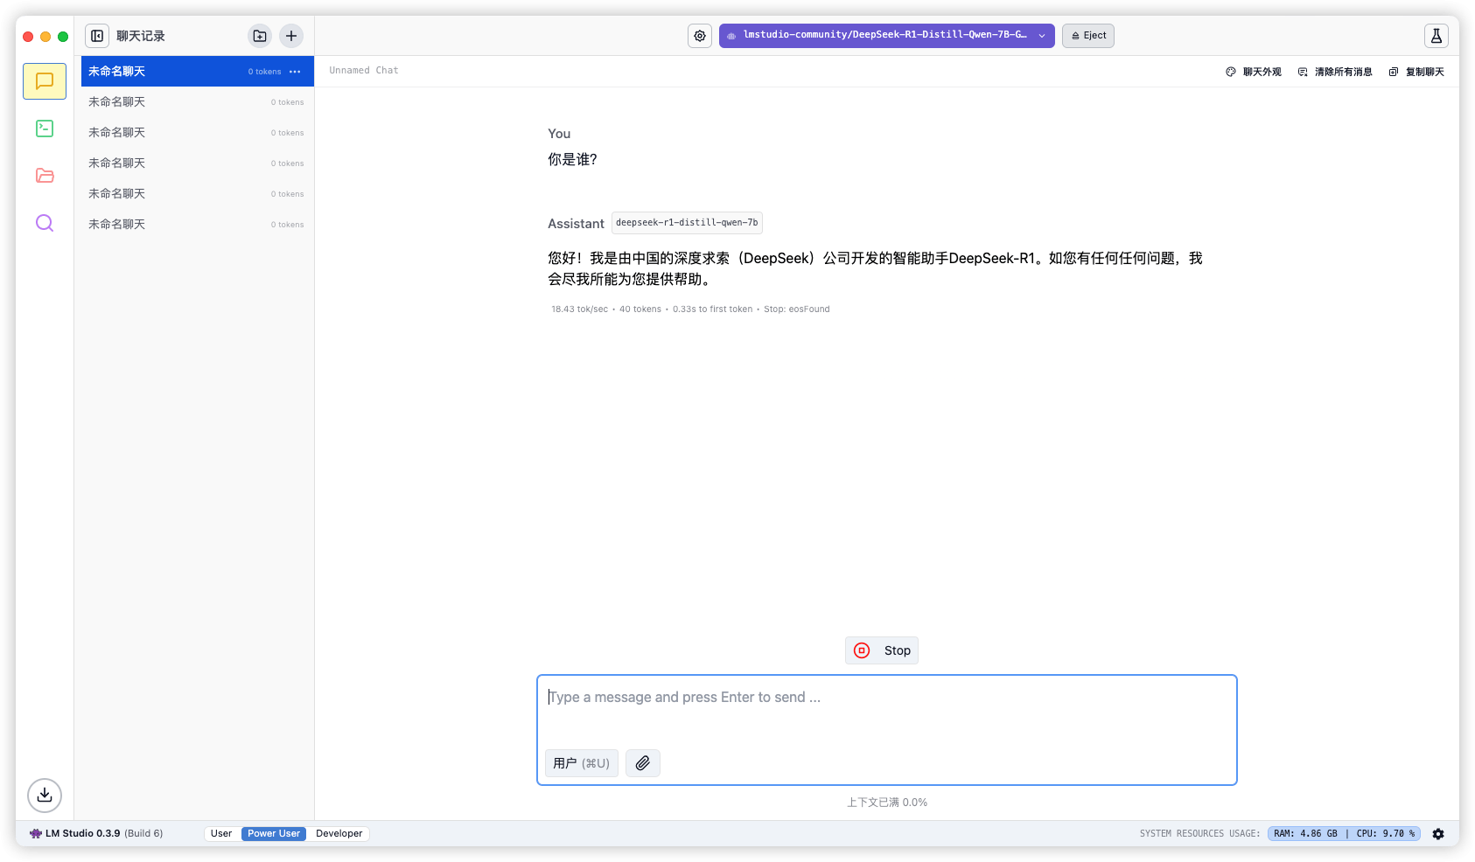Expand the loaded model selector dropdown
Image resolution: width=1475 pixels, height=862 pixels.
click(x=886, y=36)
